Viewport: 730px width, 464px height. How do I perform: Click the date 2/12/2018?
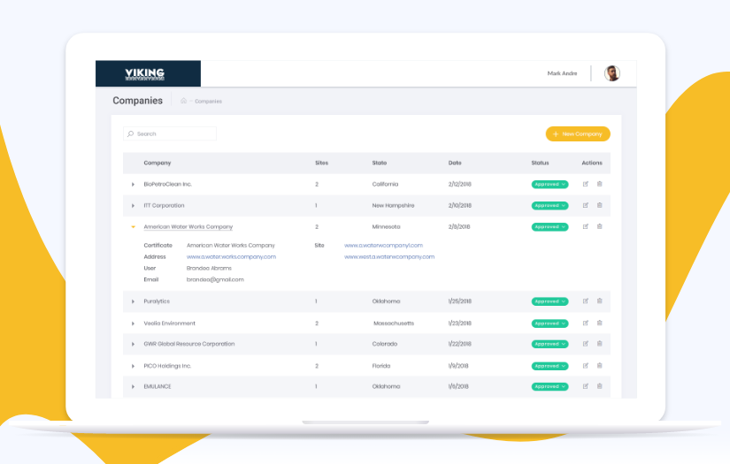(x=460, y=184)
